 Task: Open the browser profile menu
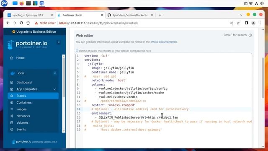point(253,23)
